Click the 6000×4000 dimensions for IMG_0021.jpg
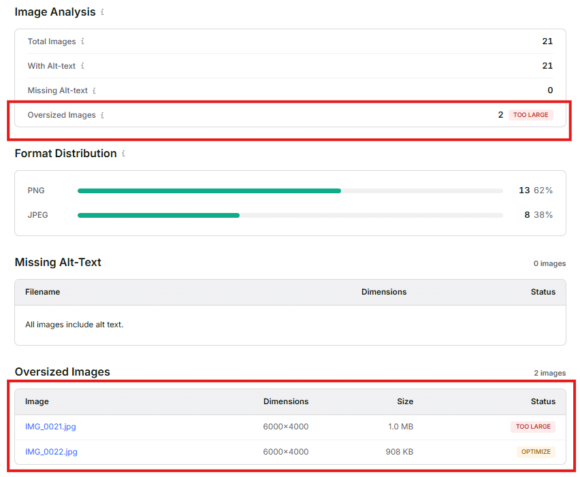This screenshot has height=477, width=580. coord(286,427)
